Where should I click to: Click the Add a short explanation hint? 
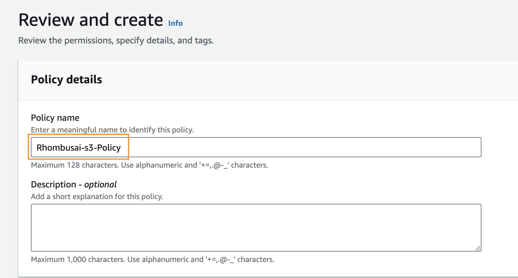(97, 197)
